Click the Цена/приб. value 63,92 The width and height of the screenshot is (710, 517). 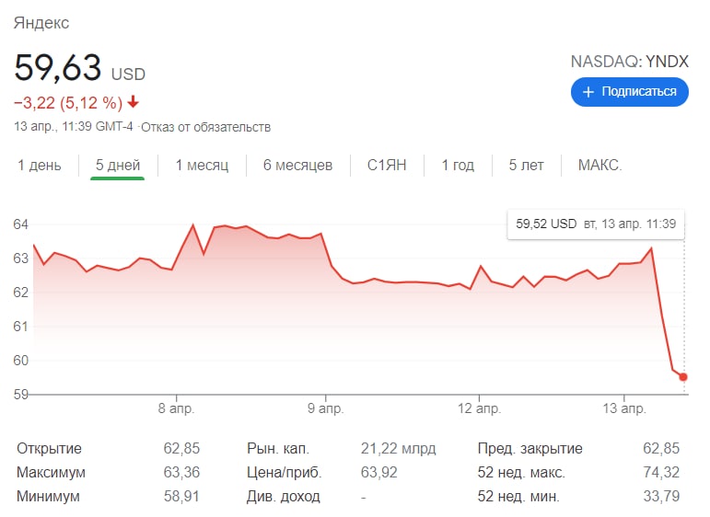point(379,472)
